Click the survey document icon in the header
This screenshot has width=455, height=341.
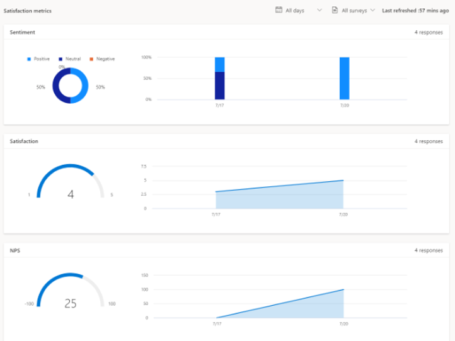(x=335, y=10)
